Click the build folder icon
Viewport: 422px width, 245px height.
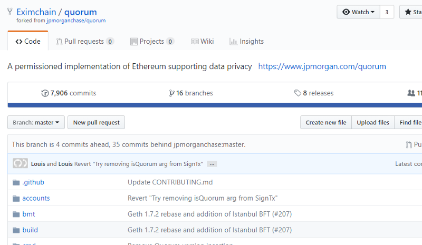(x=16, y=230)
